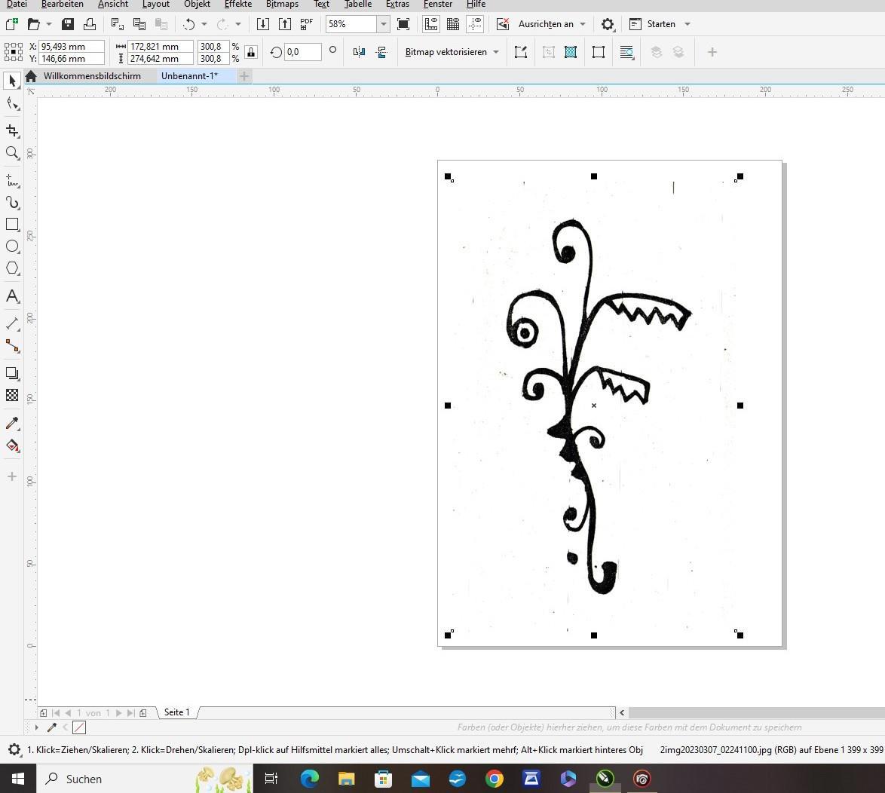Switch to the Willkommensbildschirm tab
The width and height of the screenshot is (885, 793).
pyautogui.click(x=92, y=76)
